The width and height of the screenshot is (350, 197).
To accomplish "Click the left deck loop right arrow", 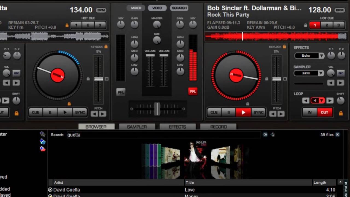I will pyautogui.click(x=6, y=101).
